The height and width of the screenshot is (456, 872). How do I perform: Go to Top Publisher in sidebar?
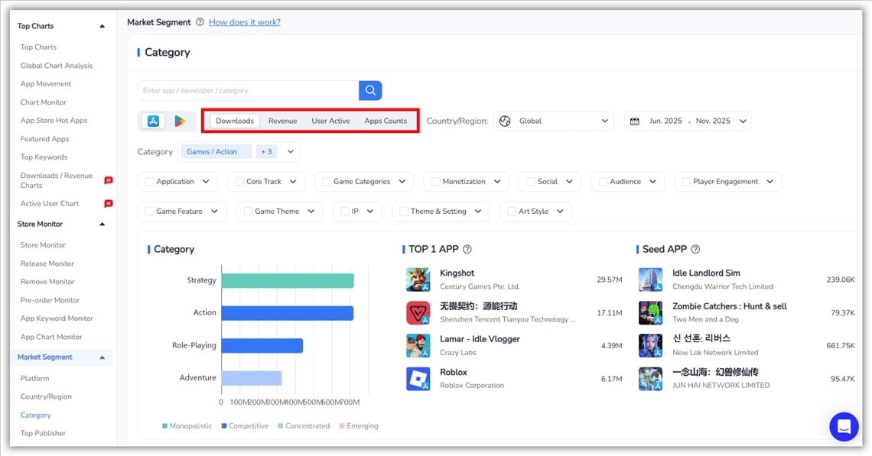[x=43, y=433]
